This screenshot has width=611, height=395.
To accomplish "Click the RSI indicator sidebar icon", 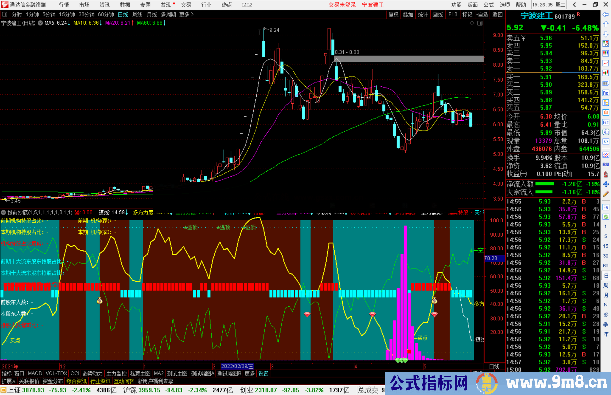I will tap(606, 165).
